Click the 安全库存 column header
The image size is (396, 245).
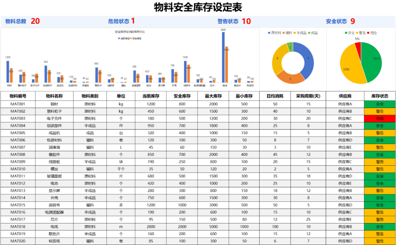tap(182, 96)
